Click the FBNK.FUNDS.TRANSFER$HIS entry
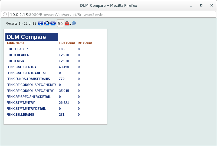This screenshot has height=146, width=217. pos(28,79)
